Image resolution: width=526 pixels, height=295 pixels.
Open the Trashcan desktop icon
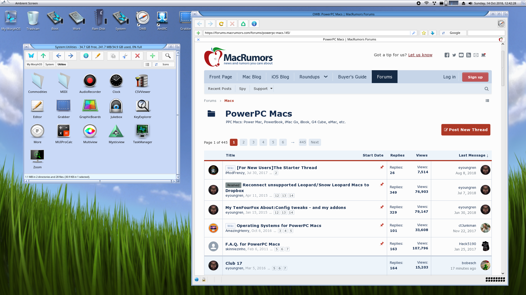tap(33, 20)
